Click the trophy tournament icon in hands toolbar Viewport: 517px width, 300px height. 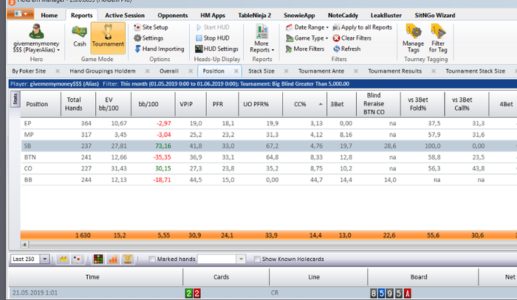[x=128, y=259]
